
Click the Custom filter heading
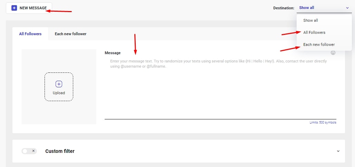[x=60, y=151]
